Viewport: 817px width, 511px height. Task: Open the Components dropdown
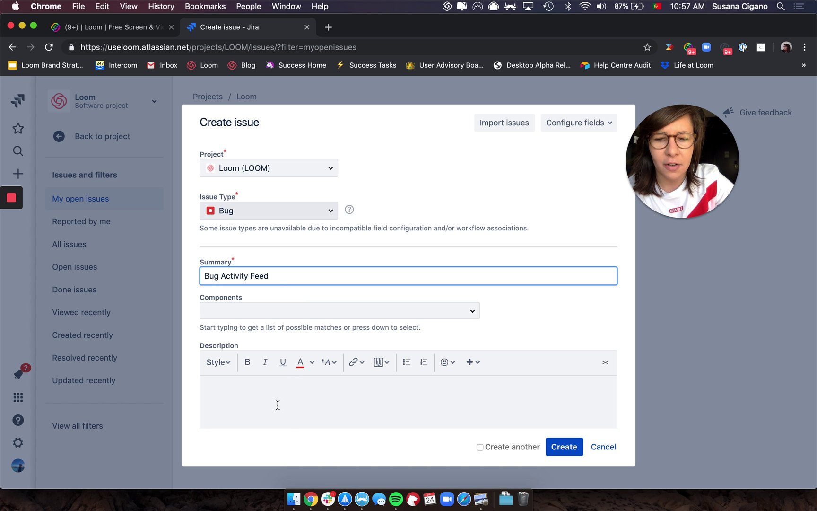[x=339, y=311]
